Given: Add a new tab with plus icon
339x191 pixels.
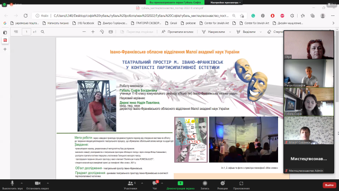Looking at the screenshot, I should [x=5, y=49].
